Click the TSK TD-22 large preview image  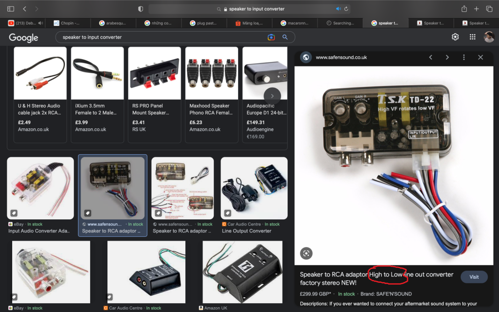(394, 166)
